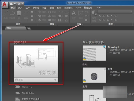Click the 打开图纸集... link
The height and width of the screenshot is (101, 134).
coord(28,93)
